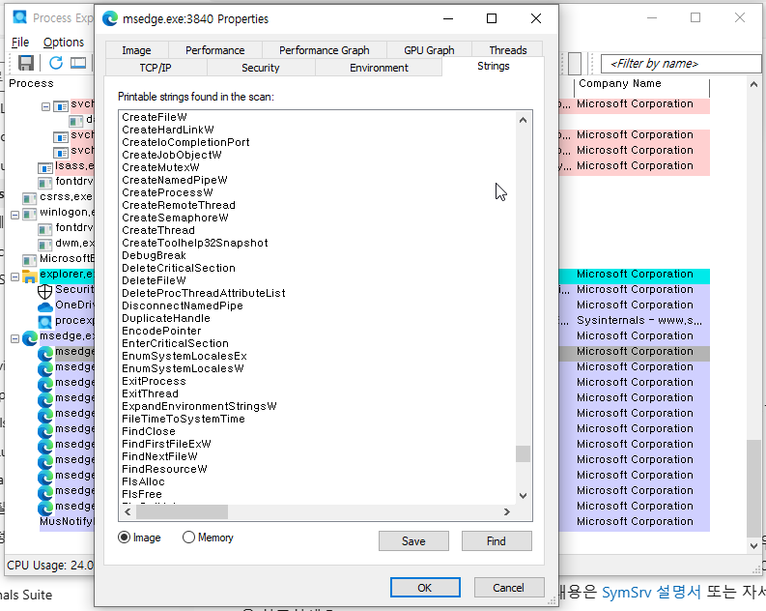Click the Save floppy disk toolbar icon

(26, 63)
